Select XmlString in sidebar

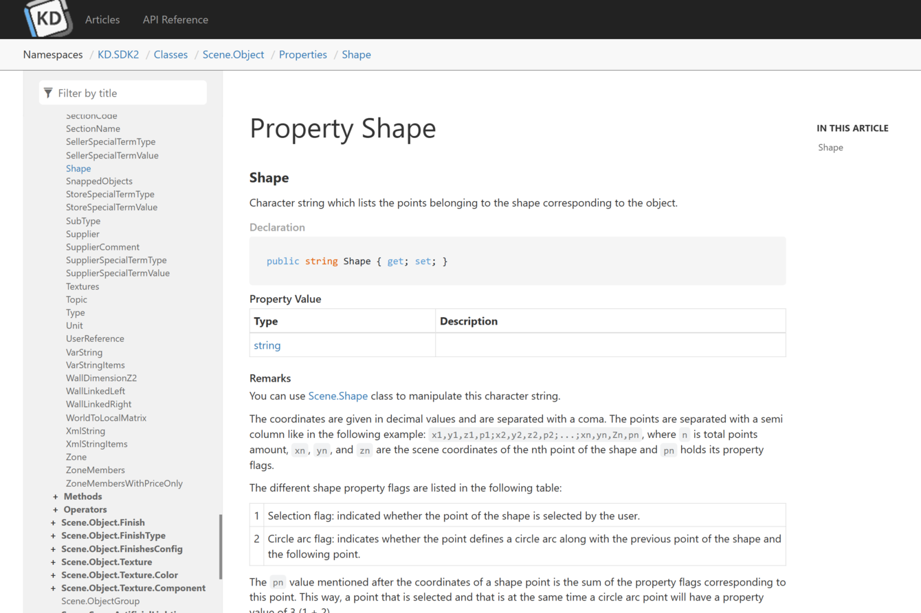point(85,431)
